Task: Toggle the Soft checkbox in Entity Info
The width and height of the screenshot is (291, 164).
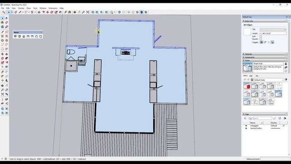Action: [x=261, y=36]
